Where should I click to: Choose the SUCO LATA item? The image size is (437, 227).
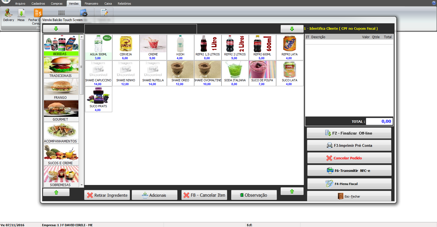pyautogui.click(x=290, y=73)
